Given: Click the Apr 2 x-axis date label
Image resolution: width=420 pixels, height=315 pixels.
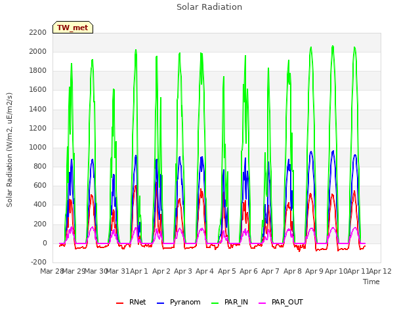Looking at the screenshot, I should point(161,271).
